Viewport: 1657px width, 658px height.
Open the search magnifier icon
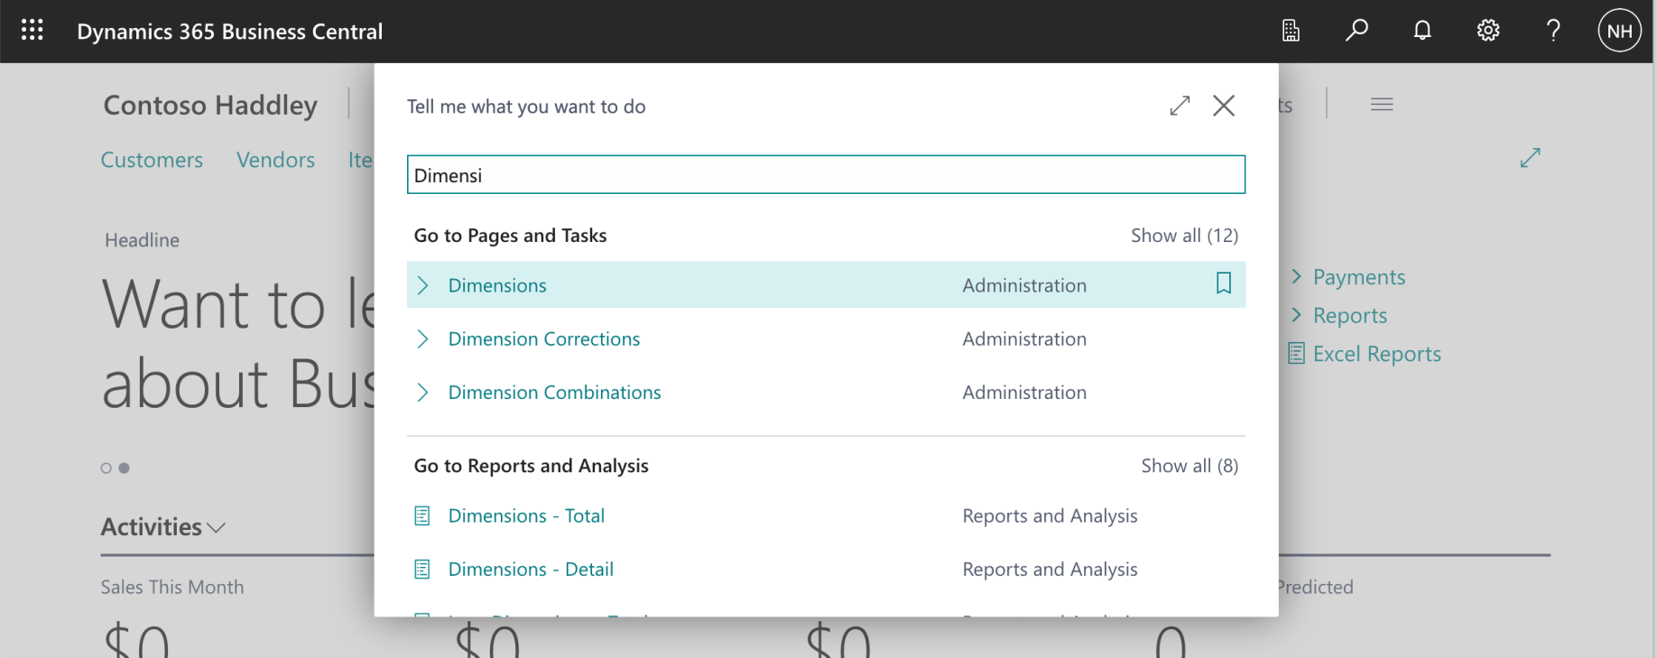1356,31
